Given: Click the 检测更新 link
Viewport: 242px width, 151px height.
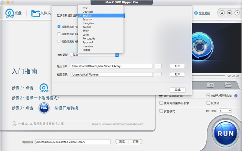Looking at the screenshot, I should pyautogui.click(x=204, y=13).
